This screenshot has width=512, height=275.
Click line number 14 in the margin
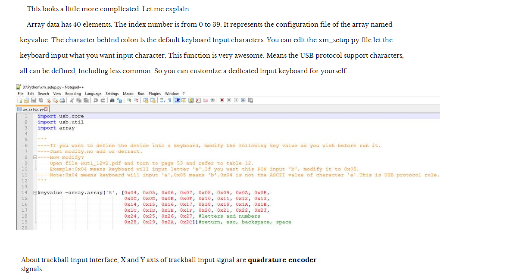[24, 193]
